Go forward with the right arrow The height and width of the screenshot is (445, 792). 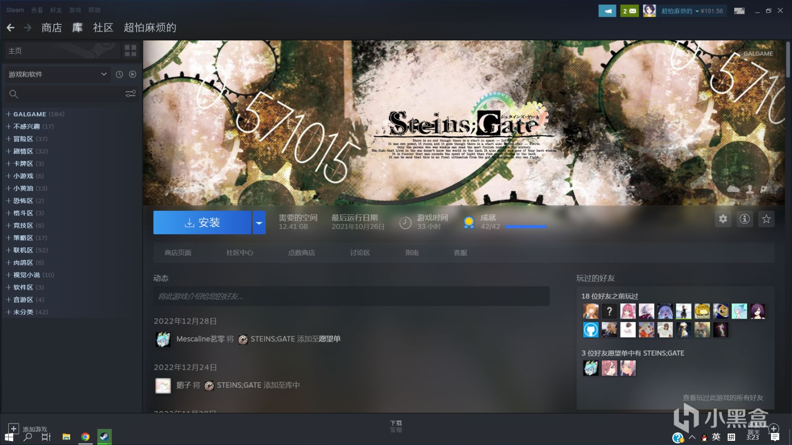point(27,28)
